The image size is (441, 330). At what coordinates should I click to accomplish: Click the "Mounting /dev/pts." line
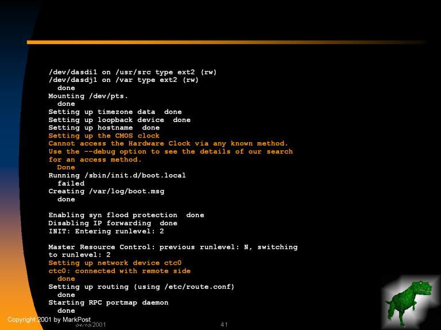pyautogui.click(x=88, y=96)
